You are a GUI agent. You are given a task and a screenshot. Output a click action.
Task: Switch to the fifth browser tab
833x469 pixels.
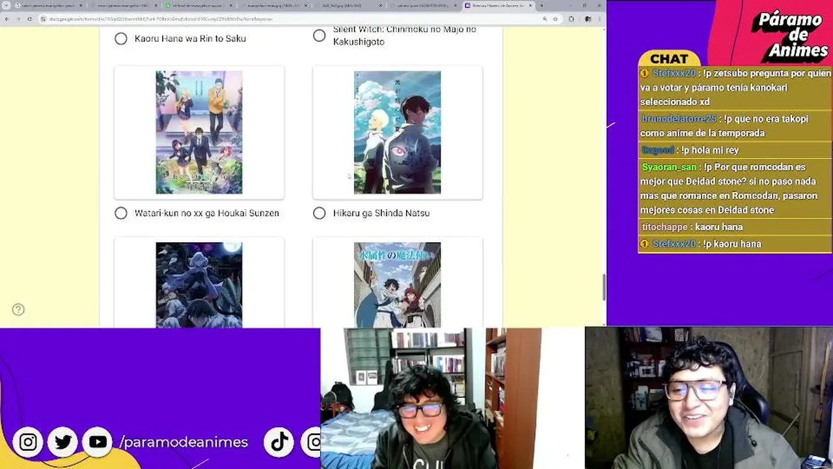[348, 6]
